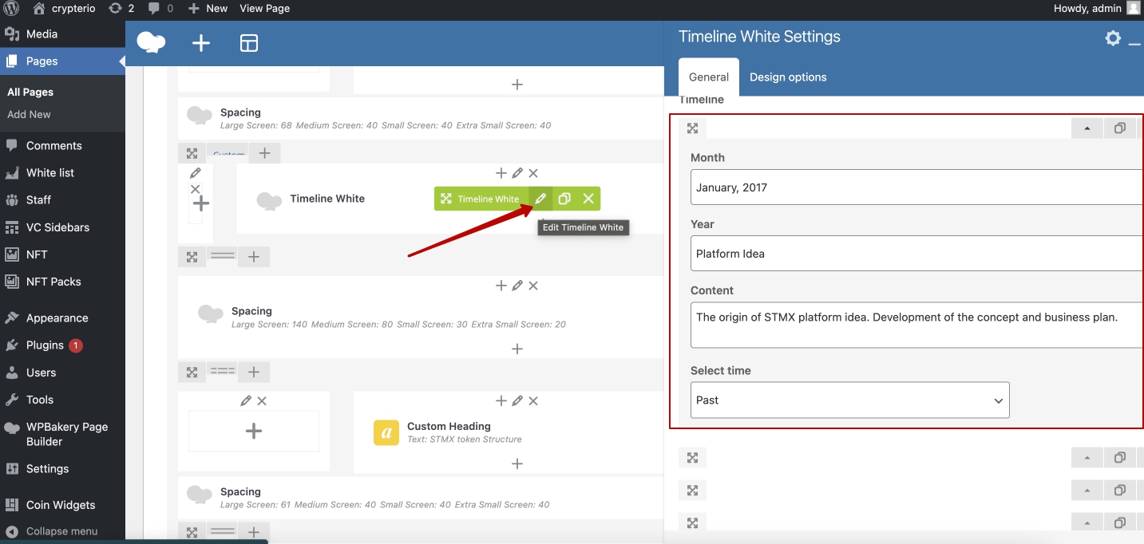Duplicate the first timeline item in settings panel

coord(1120,128)
